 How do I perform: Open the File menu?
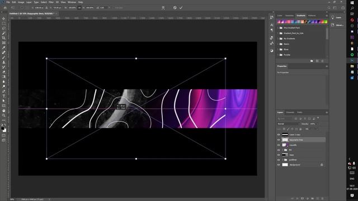pos(8,2)
